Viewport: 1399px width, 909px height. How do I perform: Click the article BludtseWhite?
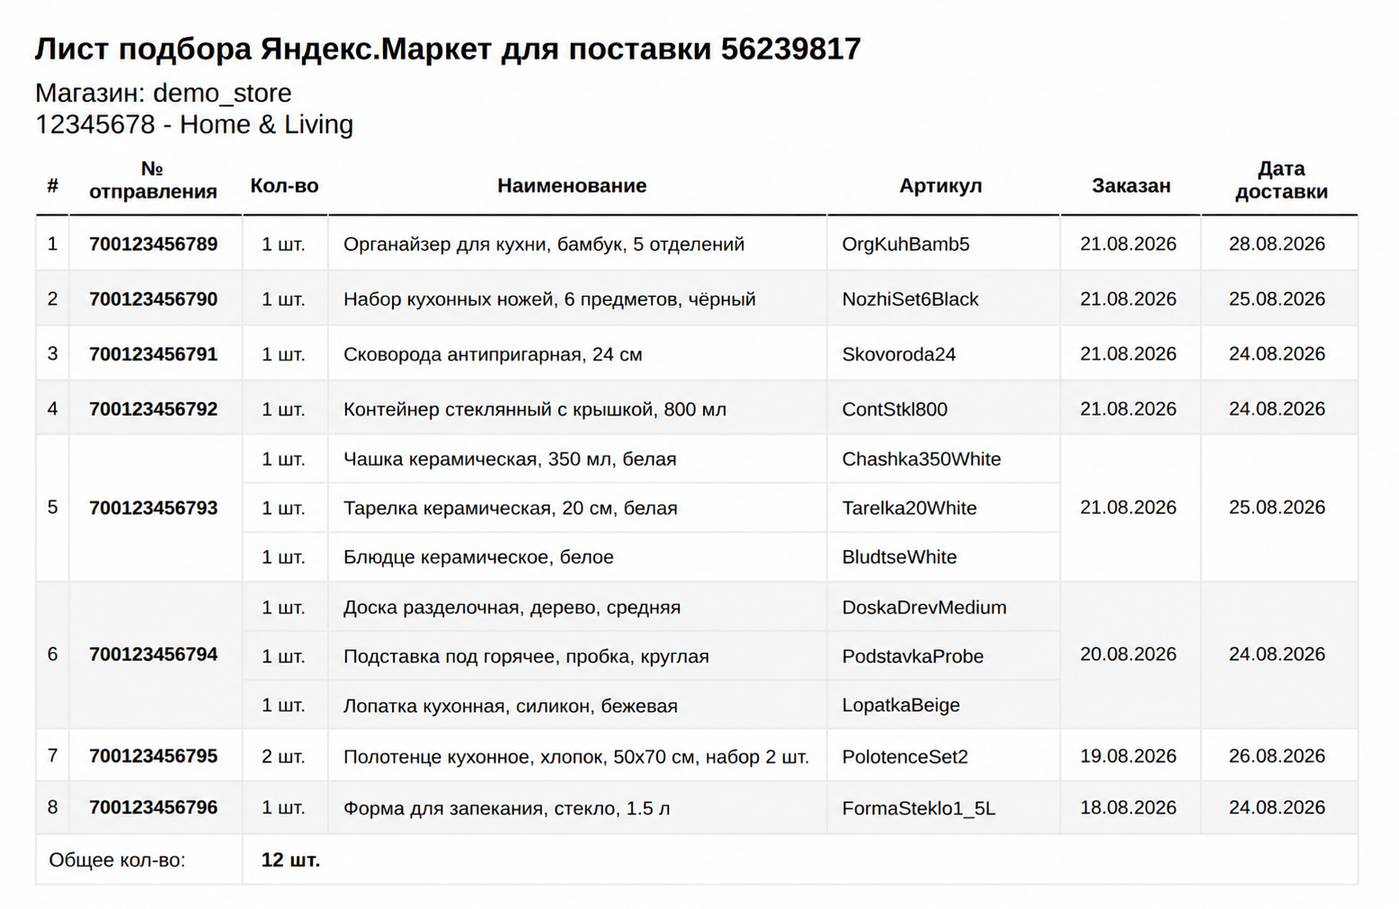[899, 557]
